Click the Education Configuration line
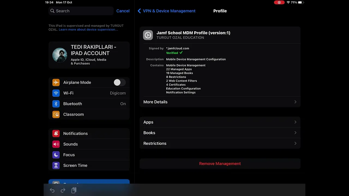The image size is (349, 196). (x=183, y=88)
